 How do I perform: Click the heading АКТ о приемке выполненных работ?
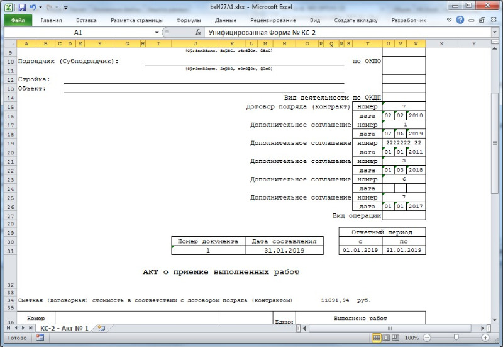pyautogui.click(x=221, y=272)
